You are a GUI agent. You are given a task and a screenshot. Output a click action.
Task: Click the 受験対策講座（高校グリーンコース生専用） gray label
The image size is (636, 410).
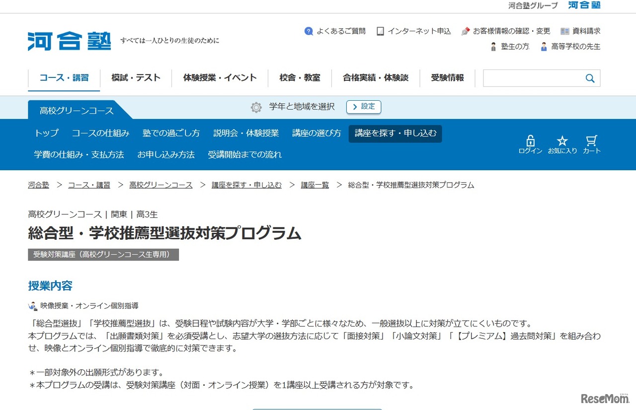pyautogui.click(x=103, y=255)
